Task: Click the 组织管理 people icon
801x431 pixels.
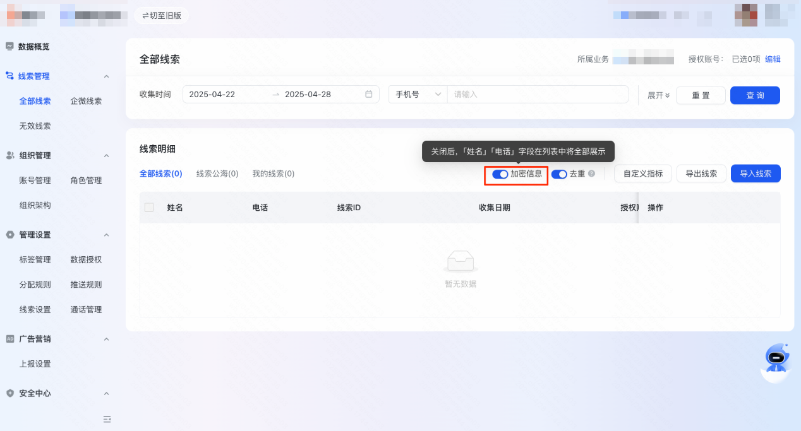Action: (x=9, y=155)
